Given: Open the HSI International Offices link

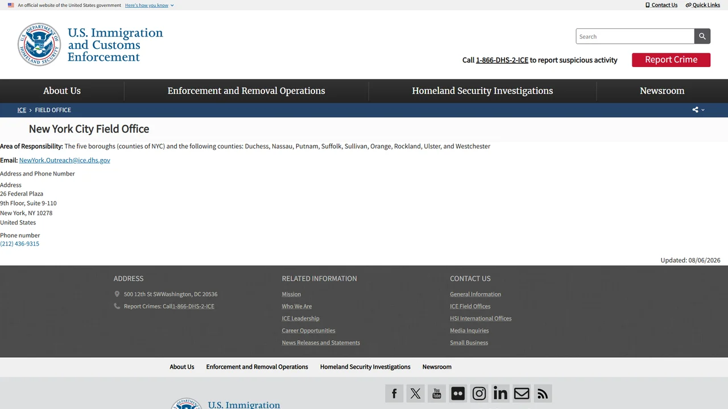Looking at the screenshot, I should coord(481,319).
